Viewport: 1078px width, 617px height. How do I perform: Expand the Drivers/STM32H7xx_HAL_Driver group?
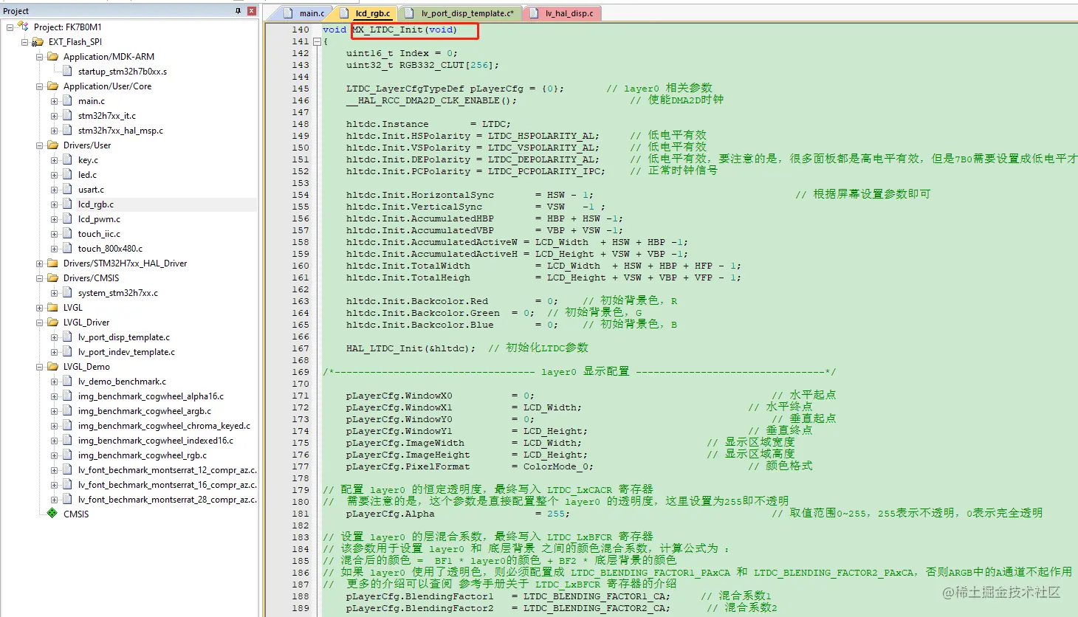[x=39, y=263]
